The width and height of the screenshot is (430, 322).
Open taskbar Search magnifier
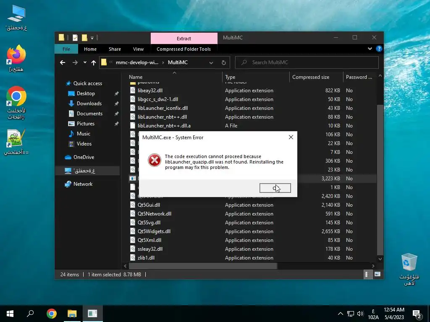(30, 314)
